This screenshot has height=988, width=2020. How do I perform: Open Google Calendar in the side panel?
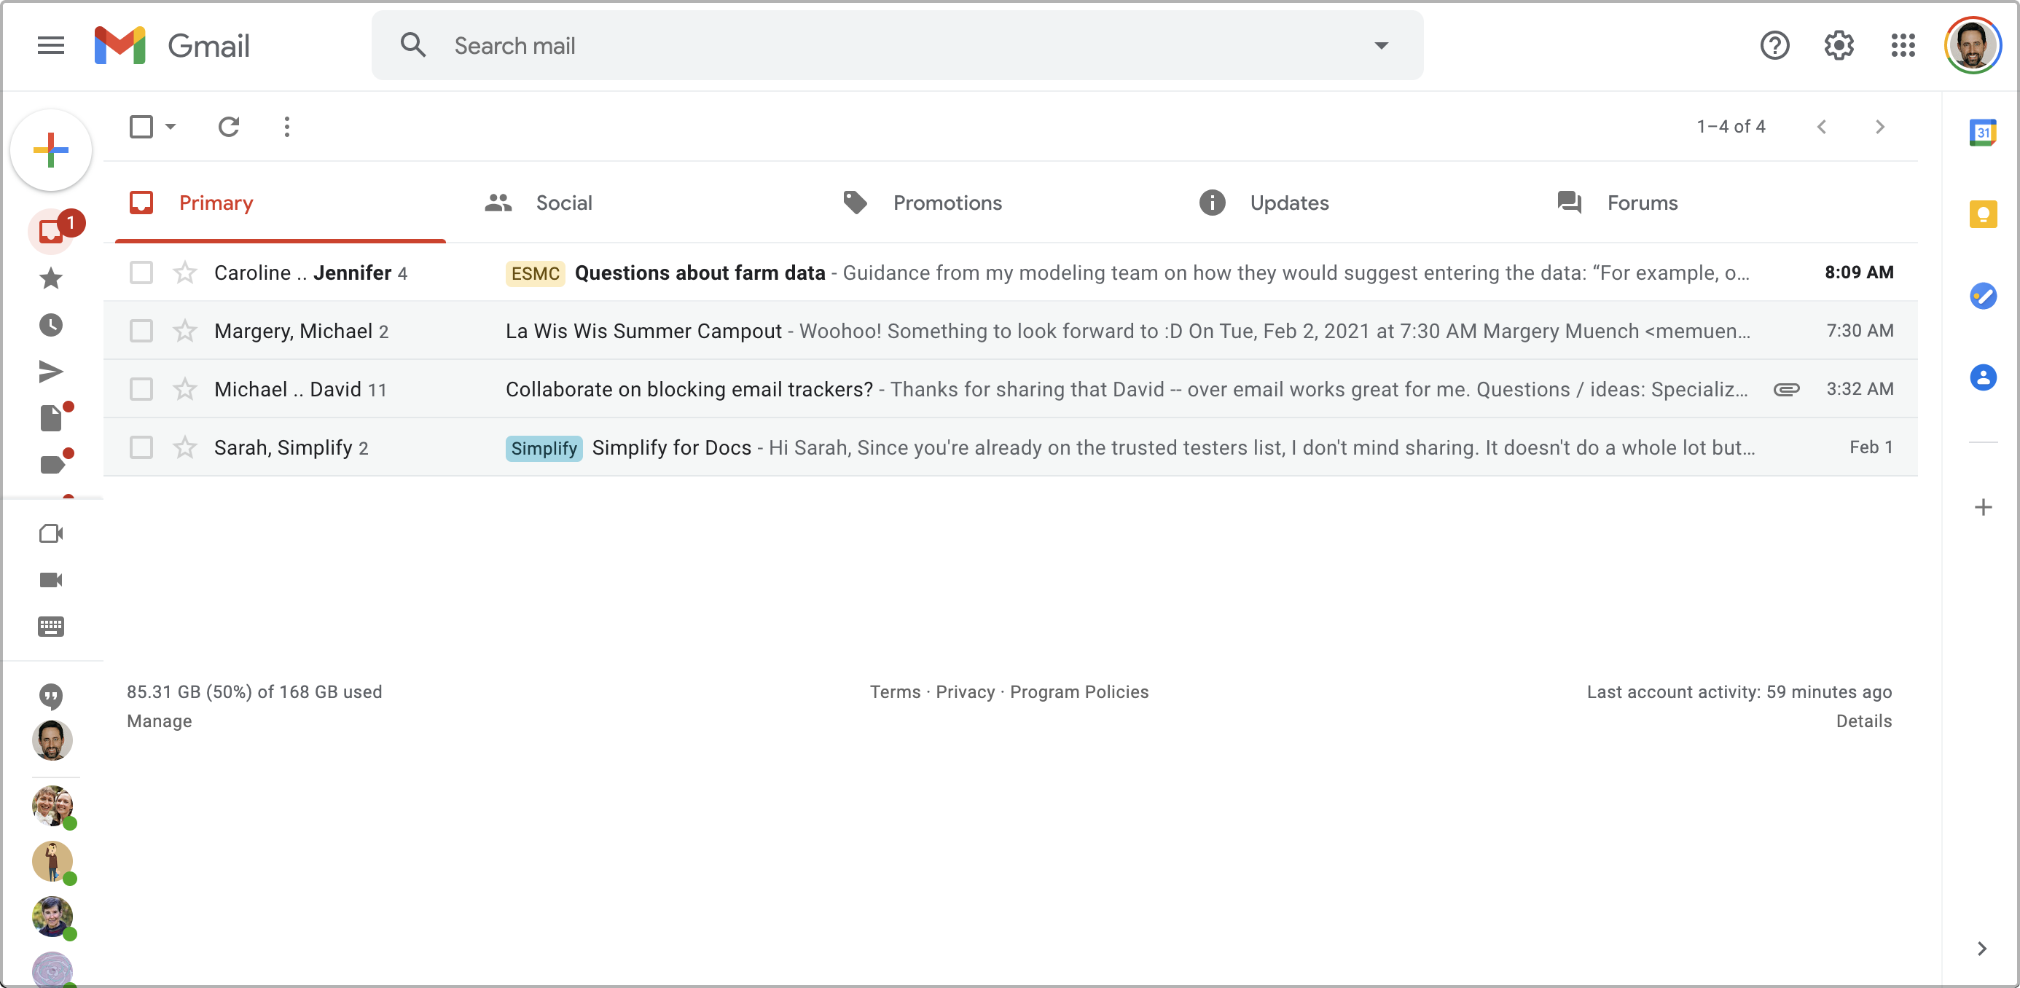coord(1984,133)
